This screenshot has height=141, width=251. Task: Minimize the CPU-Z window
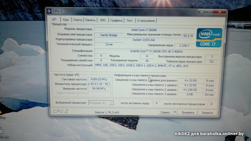(x=202, y=12)
